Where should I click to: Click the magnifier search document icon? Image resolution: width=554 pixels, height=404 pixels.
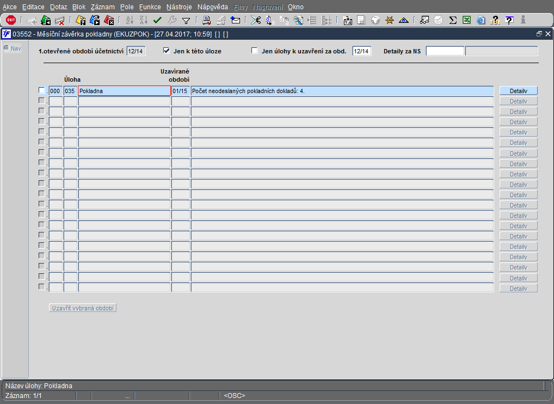point(298,20)
